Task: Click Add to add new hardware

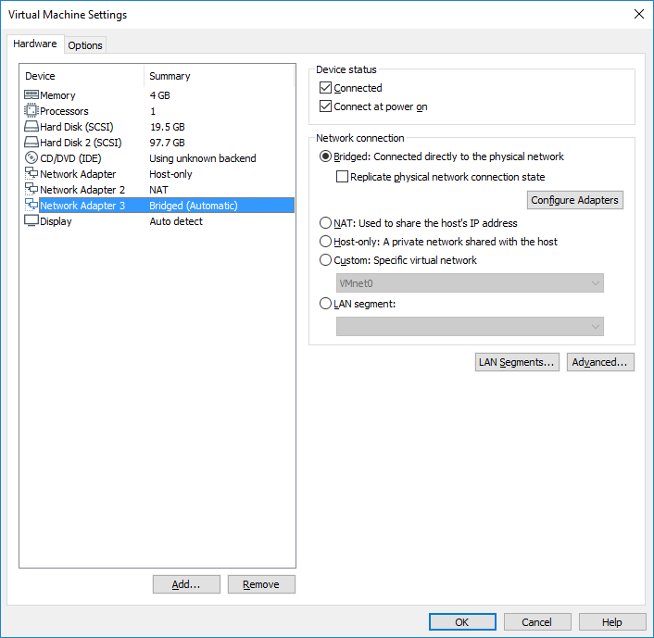Action: pyautogui.click(x=186, y=584)
